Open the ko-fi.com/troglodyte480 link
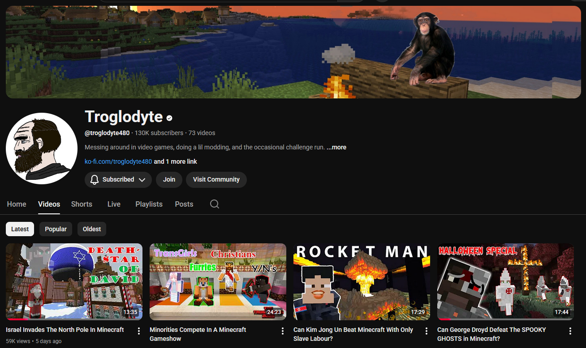Viewport: 586px width, 348px height. coord(118,161)
